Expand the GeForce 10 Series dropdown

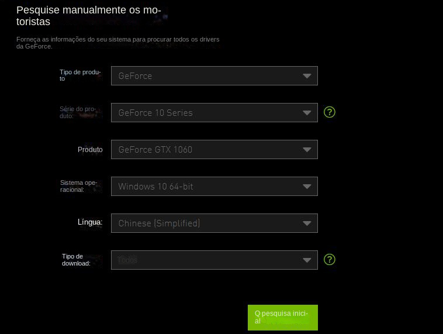click(x=214, y=112)
